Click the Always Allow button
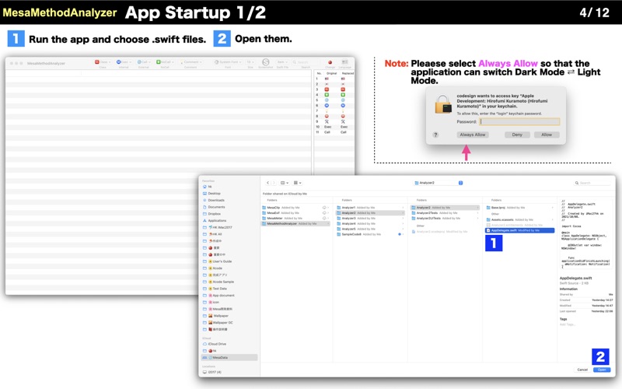The height and width of the screenshot is (389, 622). (x=473, y=135)
